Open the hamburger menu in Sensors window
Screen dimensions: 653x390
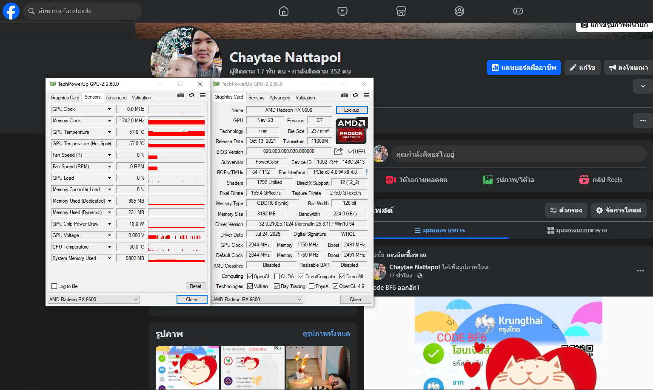tap(203, 95)
